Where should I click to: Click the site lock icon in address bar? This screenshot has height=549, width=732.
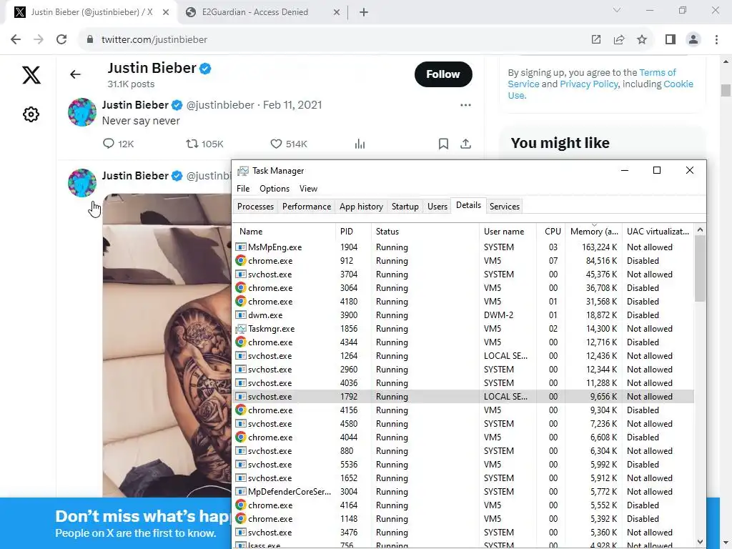[90, 40]
